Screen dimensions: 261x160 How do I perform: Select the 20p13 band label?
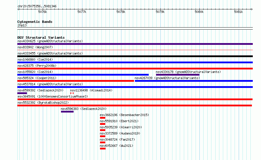[22, 25]
